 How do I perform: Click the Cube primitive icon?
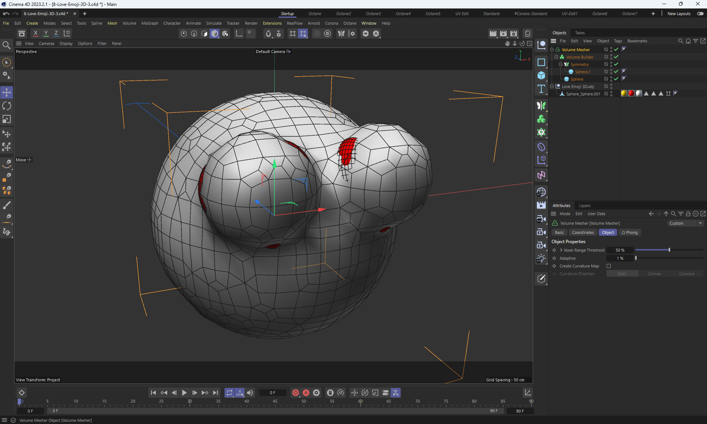click(541, 76)
